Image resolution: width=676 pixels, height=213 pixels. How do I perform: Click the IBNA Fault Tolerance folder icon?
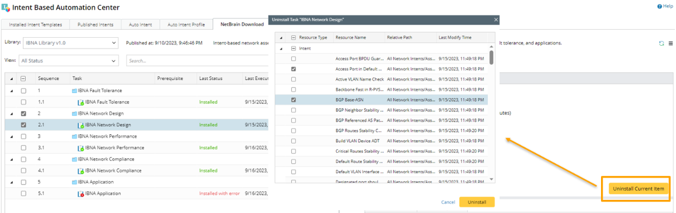(x=74, y=91)
